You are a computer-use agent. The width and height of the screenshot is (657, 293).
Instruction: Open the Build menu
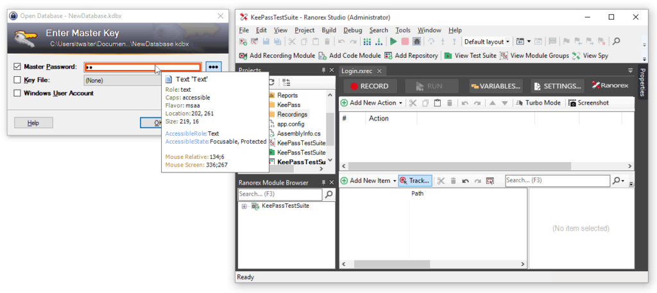[329, 30]
